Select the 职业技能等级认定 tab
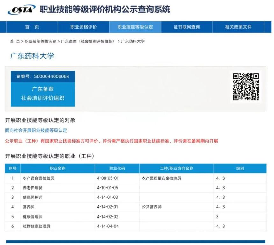The width and height of the screenshot is (274, 245). coord(135,27)
